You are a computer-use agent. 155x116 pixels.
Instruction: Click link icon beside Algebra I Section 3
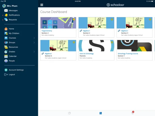point(119,31)
